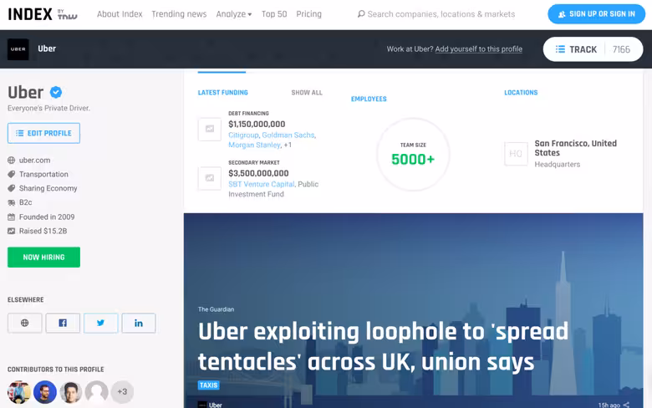Open the Top 50 page
652x408 pixels.
tap(274, 14)
